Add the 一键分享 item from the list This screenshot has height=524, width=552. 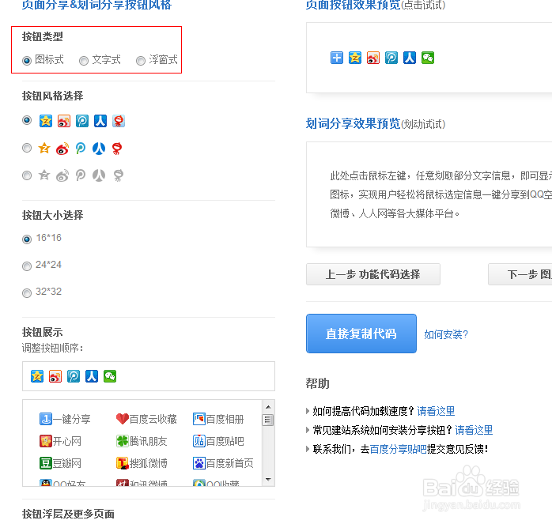[65, 419]
